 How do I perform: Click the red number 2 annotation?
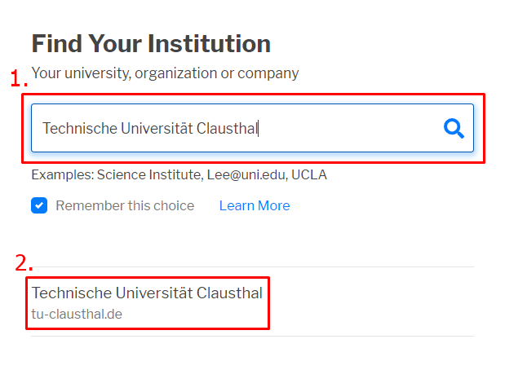pyautogui.click(x=24, y=263)
